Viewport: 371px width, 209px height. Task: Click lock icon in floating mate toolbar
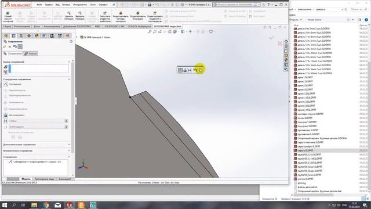tap(185, 70)
